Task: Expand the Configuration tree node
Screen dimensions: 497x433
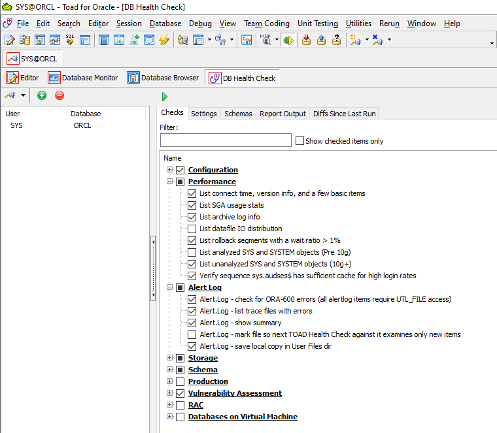Action: coord(169,170)
